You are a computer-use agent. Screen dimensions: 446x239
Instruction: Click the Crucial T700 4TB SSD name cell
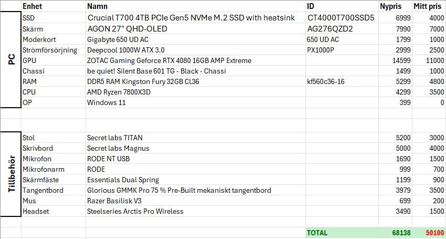click(196, 18)
